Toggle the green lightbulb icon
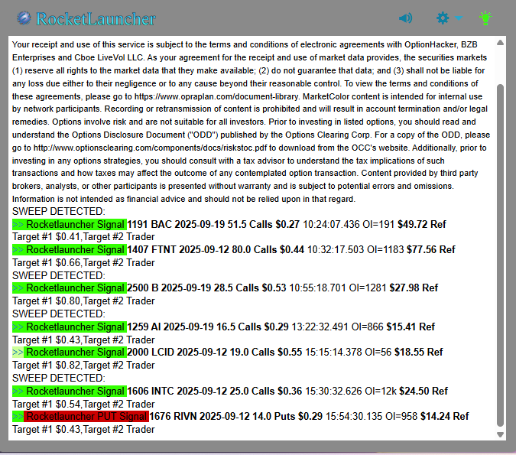 coord(485,18)
